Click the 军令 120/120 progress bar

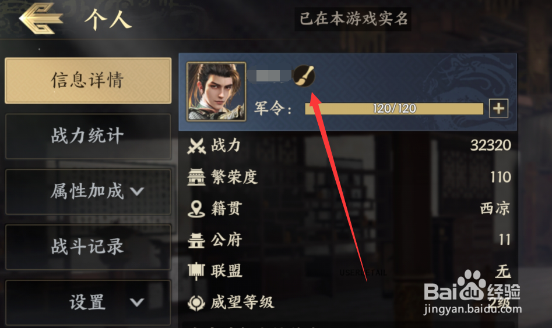394,109
